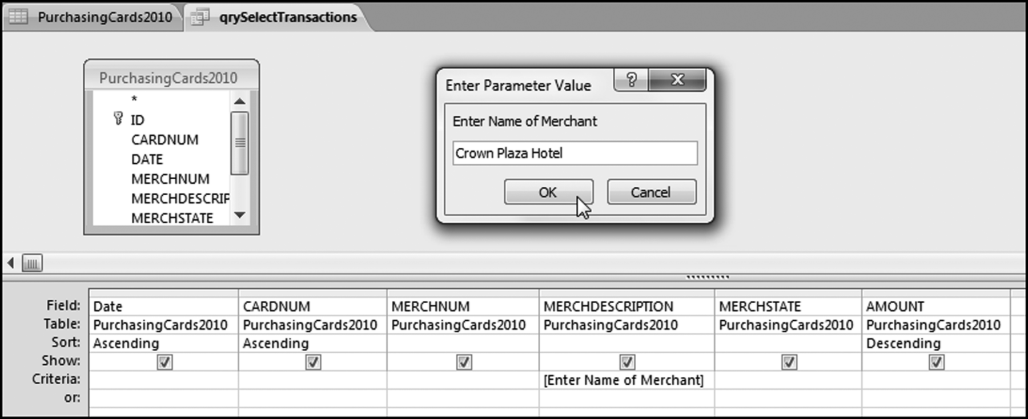Screen dimensions: 1028x419
Task: Click the help question mark in dialog
Action: tap(631, 80)
